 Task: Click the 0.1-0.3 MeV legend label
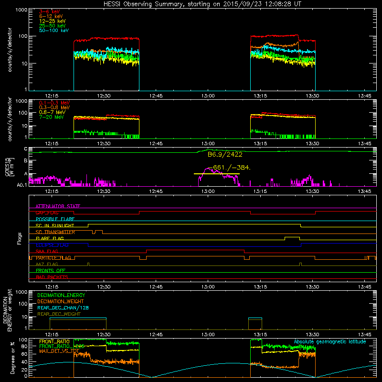pyautogui.click(x=54, y=103)
